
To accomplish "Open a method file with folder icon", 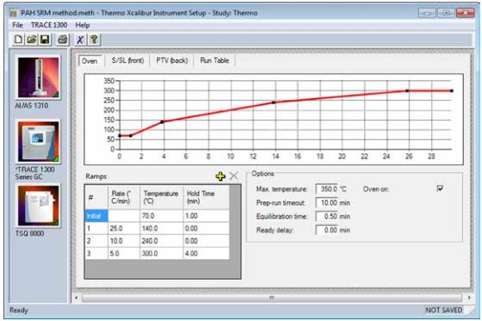I will (32, 40).
